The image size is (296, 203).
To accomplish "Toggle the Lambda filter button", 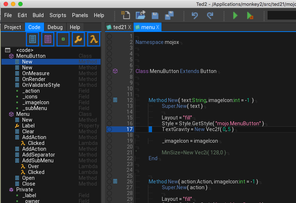I will click(x=93, y=39).
